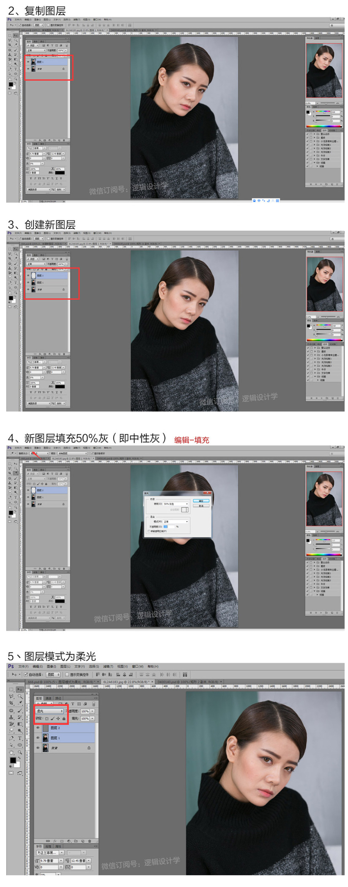Open 填充 100% dropdown arrow in step 5

coord(92,718)
